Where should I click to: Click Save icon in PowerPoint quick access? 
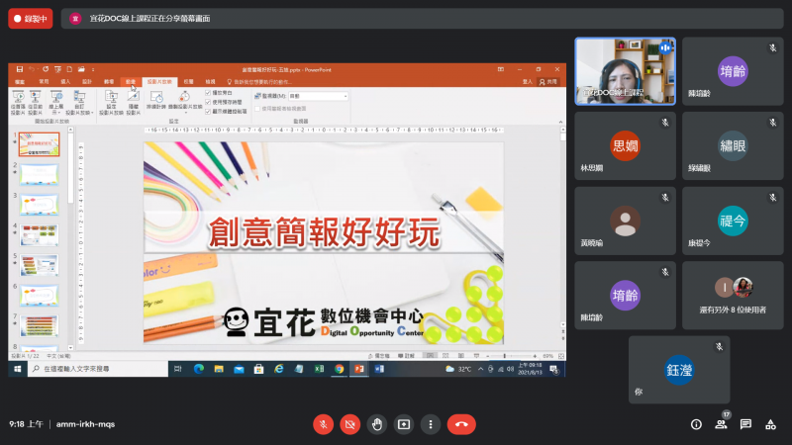(x=19, y=69)
